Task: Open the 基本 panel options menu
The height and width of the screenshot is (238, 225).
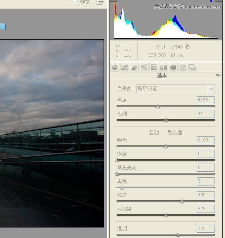Action: click(x=218, y=76)
